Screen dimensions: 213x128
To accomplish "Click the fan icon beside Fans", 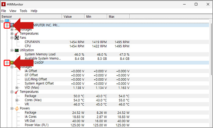I will (x=17, y=38).
